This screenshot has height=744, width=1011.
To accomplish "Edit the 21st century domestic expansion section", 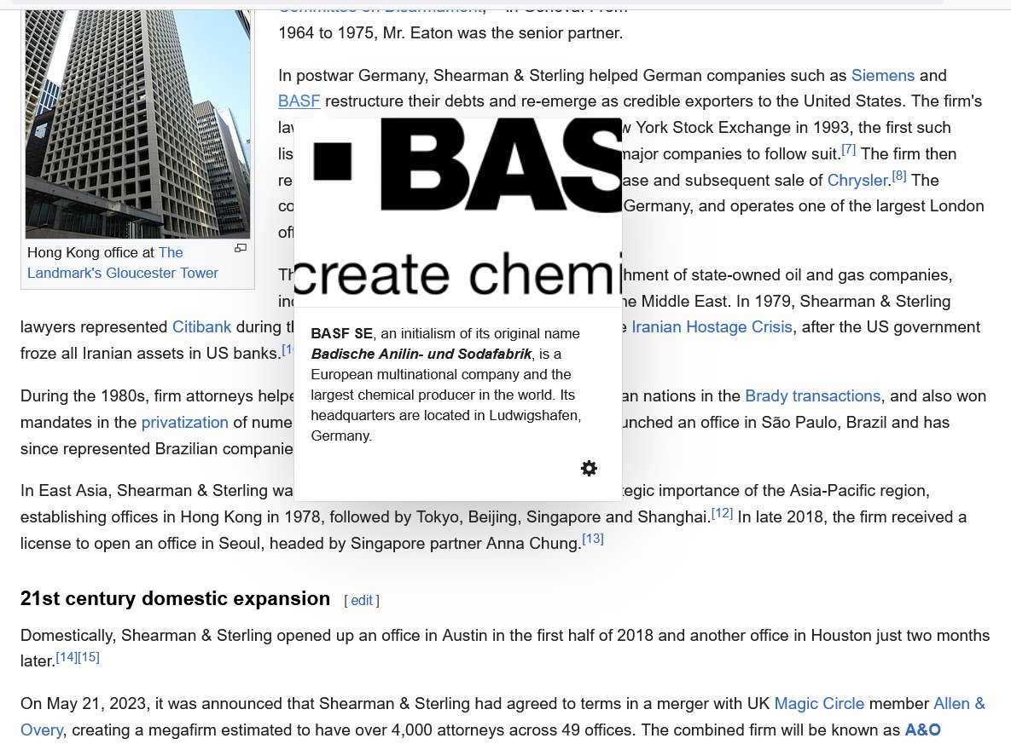I will [362, 600].
